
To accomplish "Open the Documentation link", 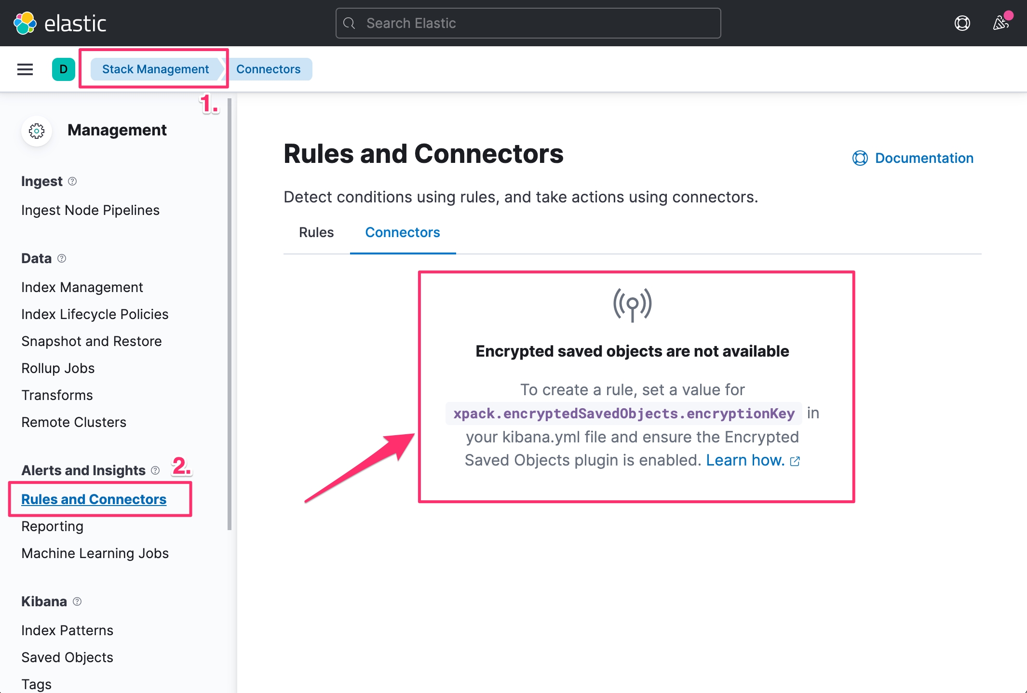I will pyautogui.click(x=913, y=158).
